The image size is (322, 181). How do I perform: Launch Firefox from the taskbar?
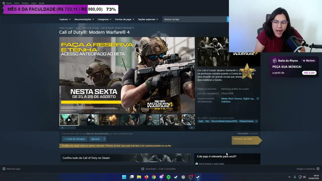pos(146,177)
